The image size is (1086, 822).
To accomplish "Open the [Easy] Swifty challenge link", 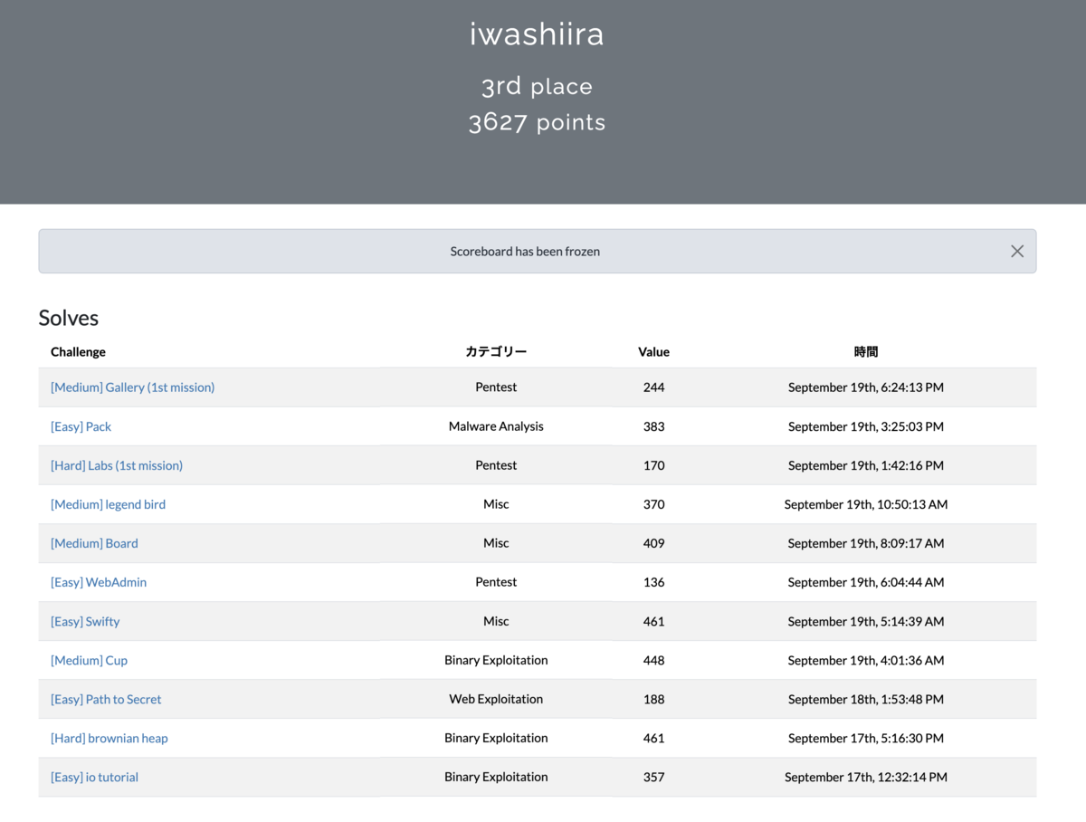I will click(x=85, y=621).
